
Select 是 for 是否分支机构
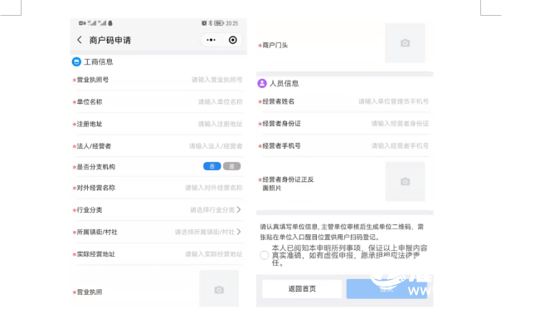[x=231, y=166]
